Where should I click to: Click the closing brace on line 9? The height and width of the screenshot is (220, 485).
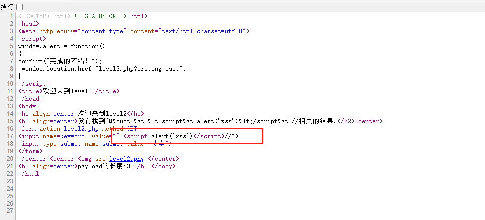(x=20, y=76)
